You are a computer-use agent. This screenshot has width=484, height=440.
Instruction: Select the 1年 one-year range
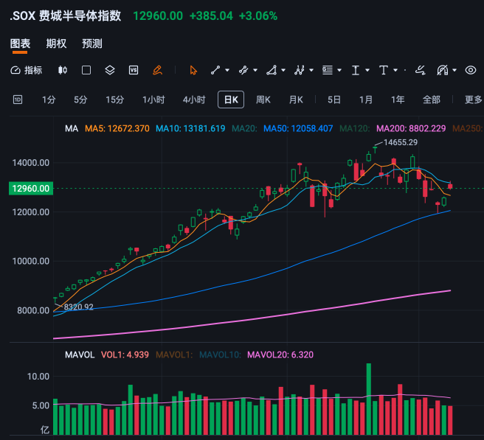398,99
